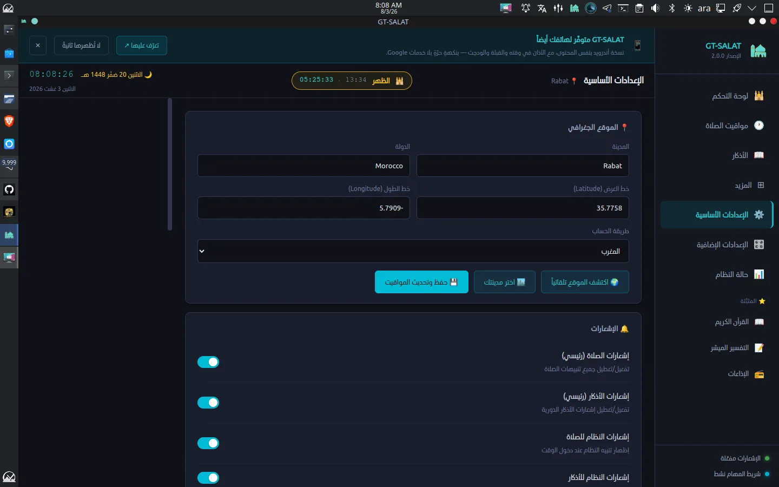This screenshot has width=779, height=487.
Task: Click الإشعارات مفعّلة status indicator
Action: coord(744,458)
